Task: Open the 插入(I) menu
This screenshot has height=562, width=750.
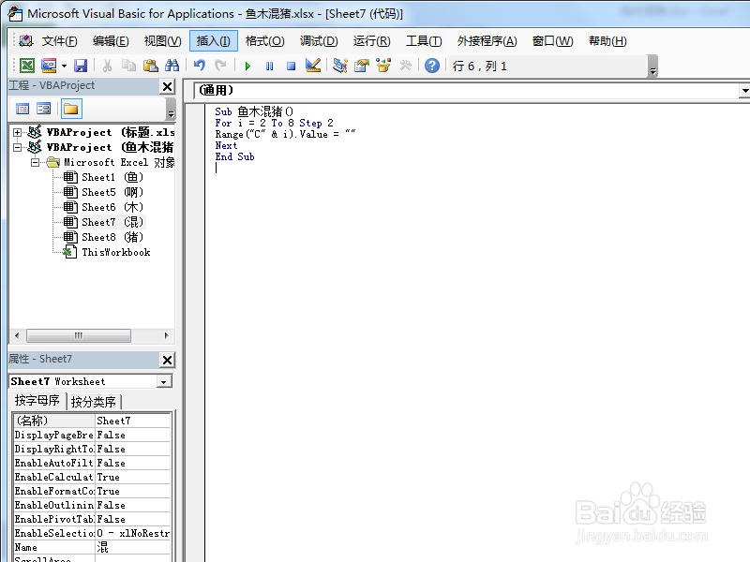Action: [214, 41]
